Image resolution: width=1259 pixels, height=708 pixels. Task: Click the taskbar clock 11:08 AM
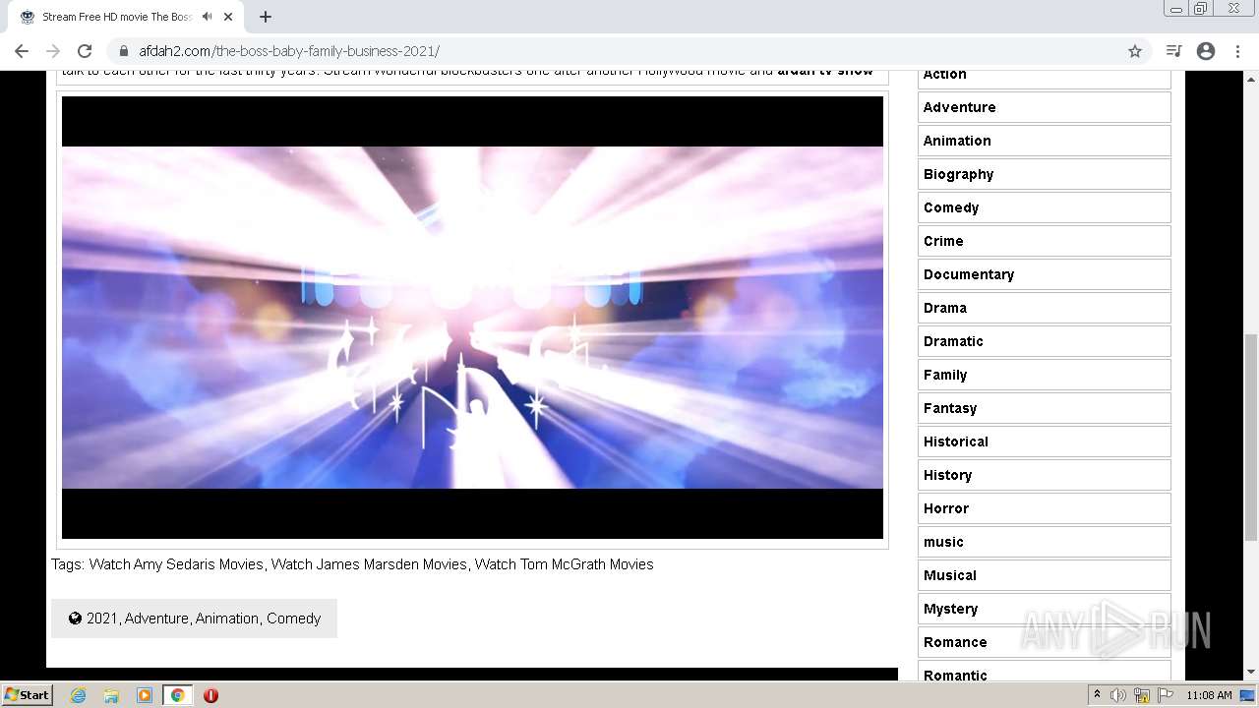(x=1209, y=695)
